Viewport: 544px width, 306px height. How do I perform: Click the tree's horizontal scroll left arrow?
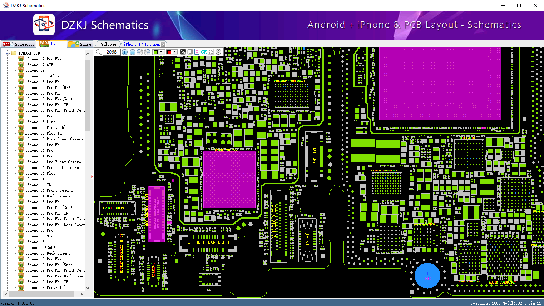click(5, 294)
